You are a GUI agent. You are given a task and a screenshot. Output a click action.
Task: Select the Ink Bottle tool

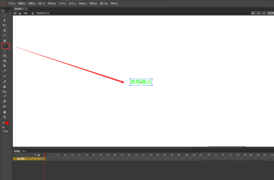(5, 92)
